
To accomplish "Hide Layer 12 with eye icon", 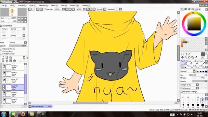I will 4,86.
